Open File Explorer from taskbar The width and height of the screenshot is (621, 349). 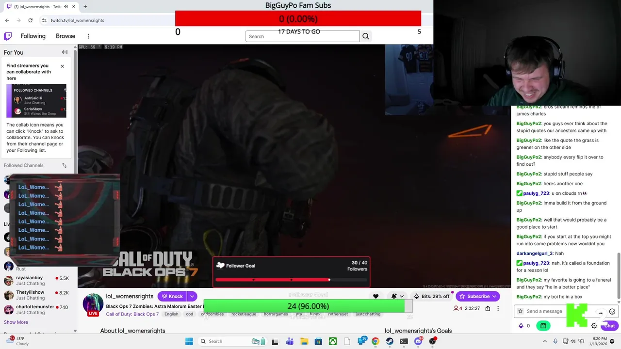point(304,341)
